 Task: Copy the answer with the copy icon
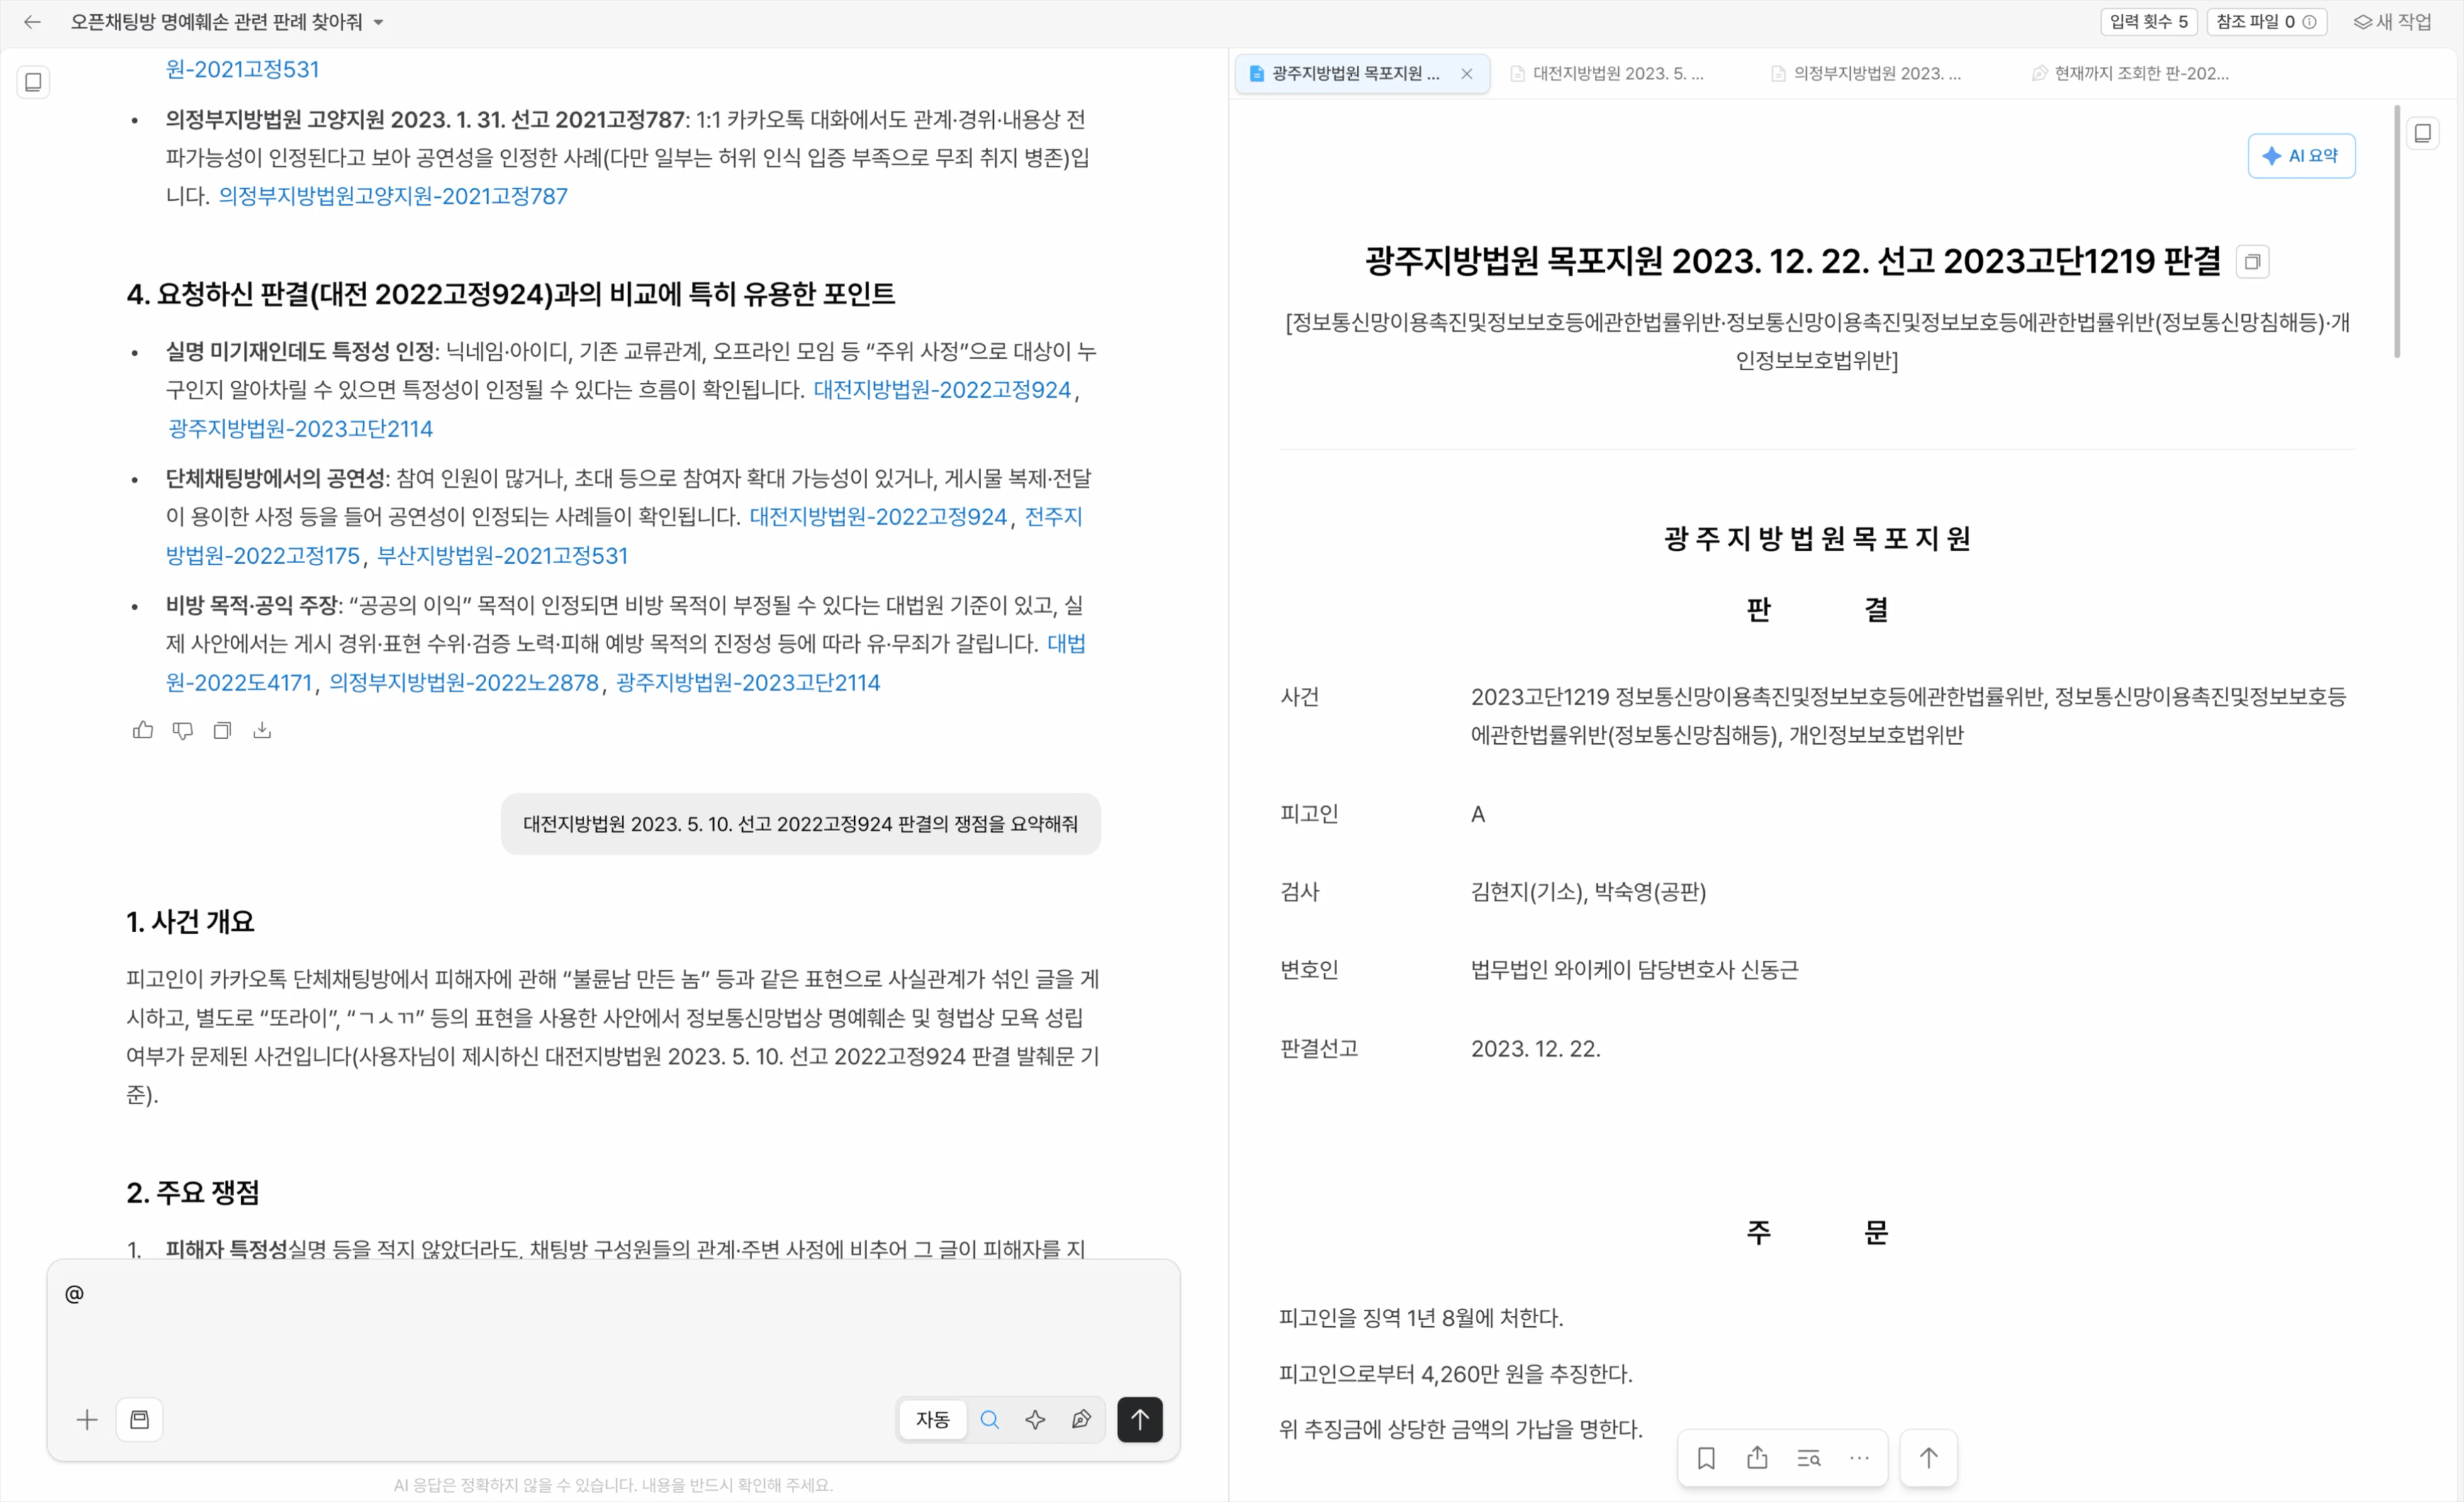[x=222, y=730]
